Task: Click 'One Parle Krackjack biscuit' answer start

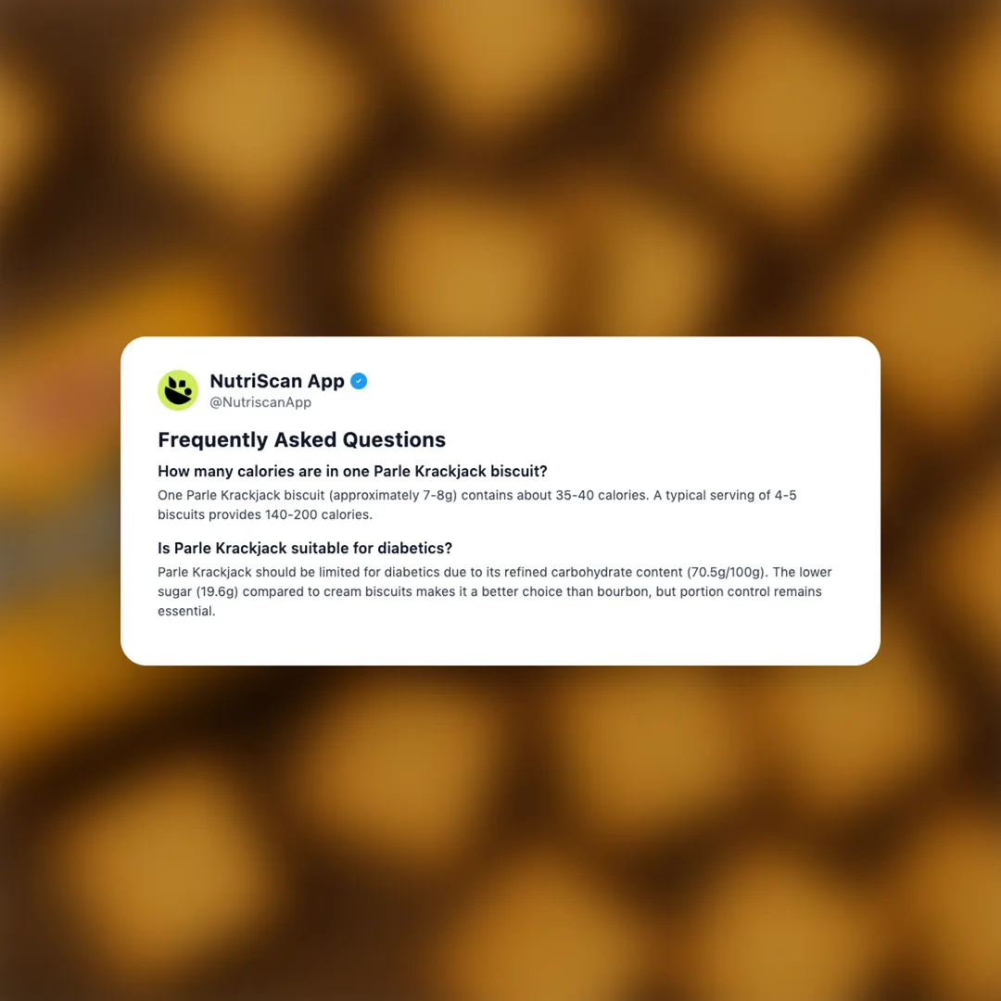Action: pos(241,495)
